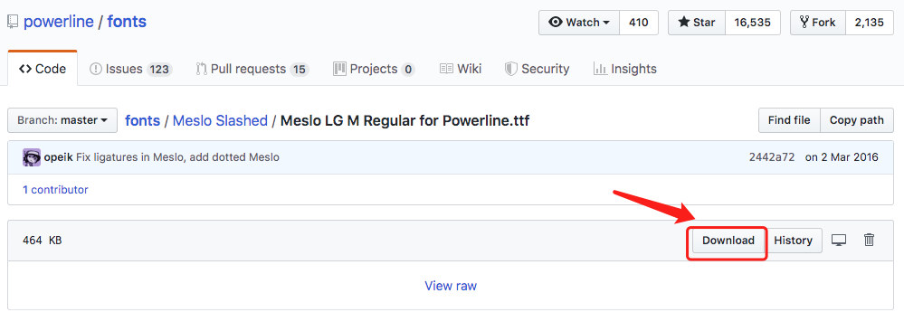Click the repository book icon beside powerline
904x331 pixels.
(x=13, y=23)
